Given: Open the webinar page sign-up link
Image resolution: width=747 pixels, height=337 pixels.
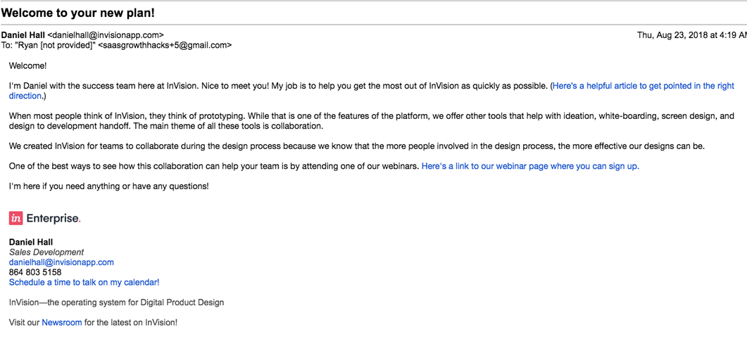Looking at the screenshot, I should pos(530,167).
